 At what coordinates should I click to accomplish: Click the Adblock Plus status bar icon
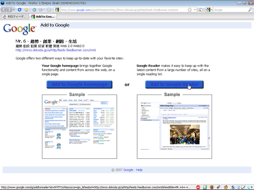(x=198, y=187)
